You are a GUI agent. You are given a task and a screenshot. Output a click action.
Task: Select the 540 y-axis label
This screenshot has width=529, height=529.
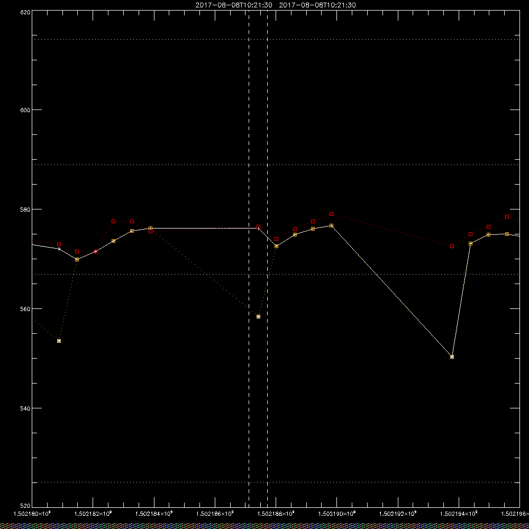(26, 408)
